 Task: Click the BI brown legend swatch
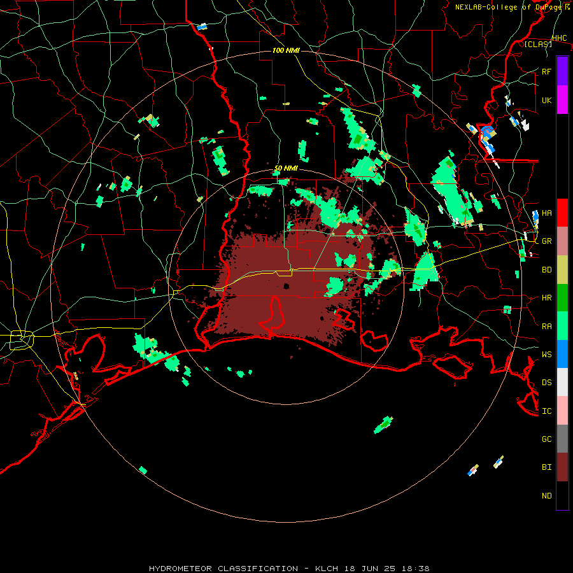click(x=562, y=467)
